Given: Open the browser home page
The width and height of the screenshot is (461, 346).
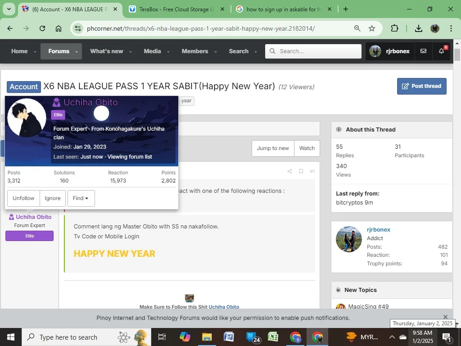Looking at the screenshot, I should coord(59,28).
